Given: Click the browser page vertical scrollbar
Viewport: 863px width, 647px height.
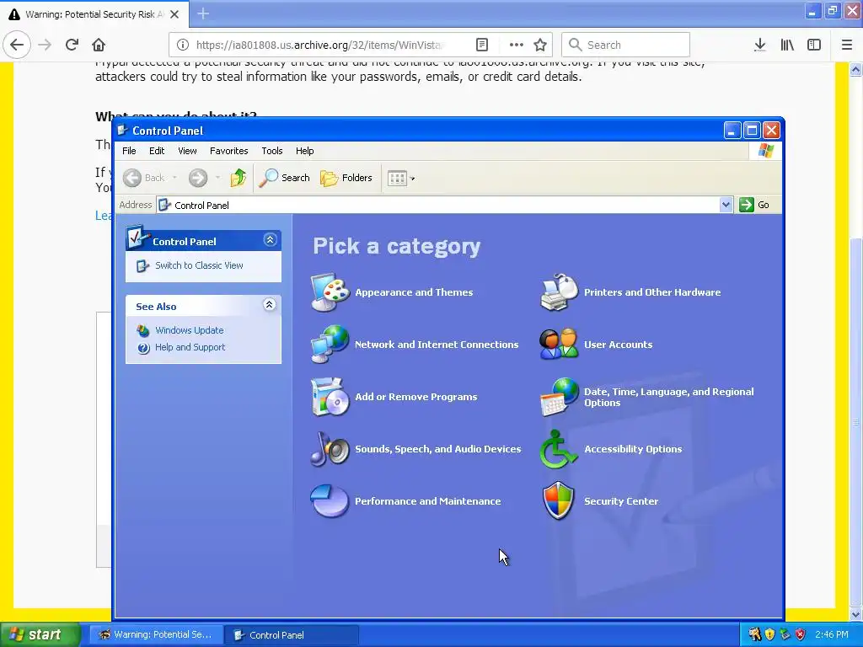Looking at the screenshot, I should coord(855,422).
